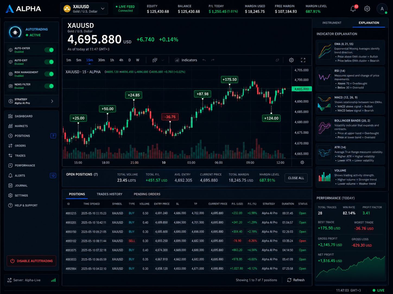Switch to the Instrument tab
The width and height of the screenshot is (393, 294).
(x=332, y=23)
